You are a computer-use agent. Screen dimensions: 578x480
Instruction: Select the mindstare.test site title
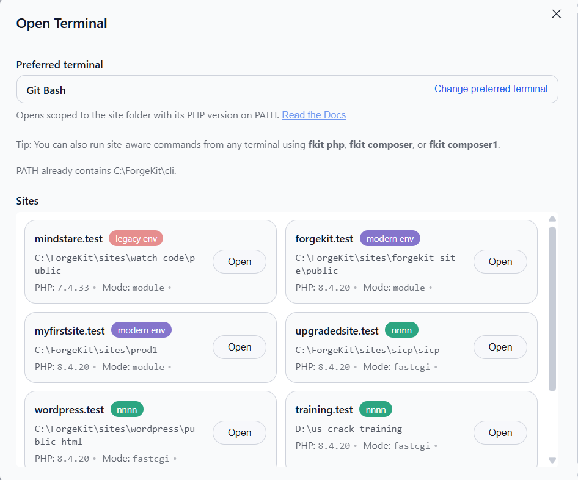coord(68,239)
